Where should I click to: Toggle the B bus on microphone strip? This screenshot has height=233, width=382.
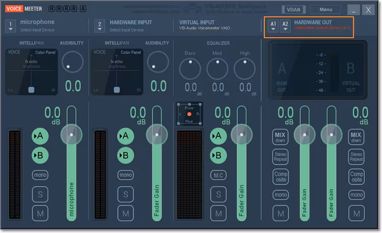tap(40, 155)
